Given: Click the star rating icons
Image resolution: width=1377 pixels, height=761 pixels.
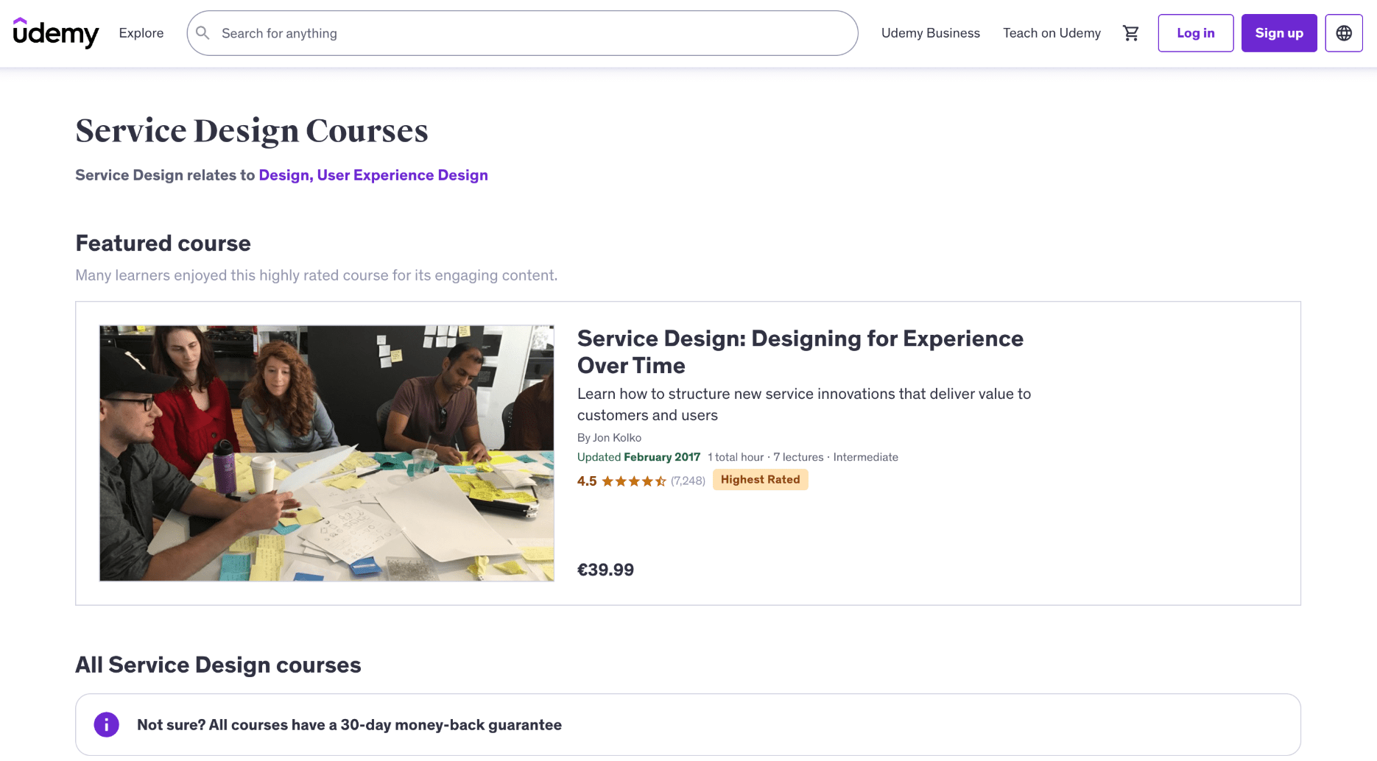Looking at the screenshot, I should pyautogui.click(x=634, y=481).
